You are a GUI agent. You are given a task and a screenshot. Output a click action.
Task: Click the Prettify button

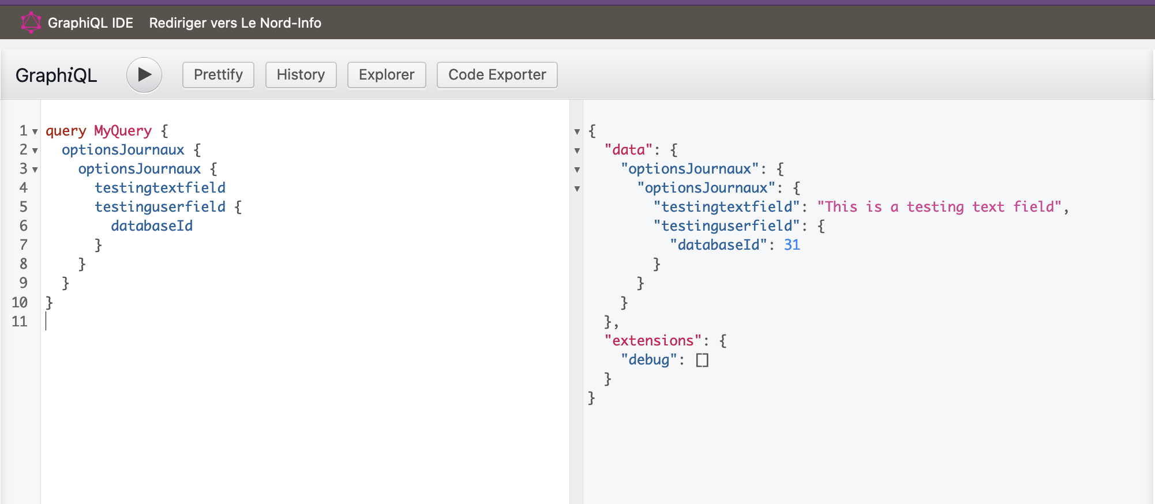218,75
